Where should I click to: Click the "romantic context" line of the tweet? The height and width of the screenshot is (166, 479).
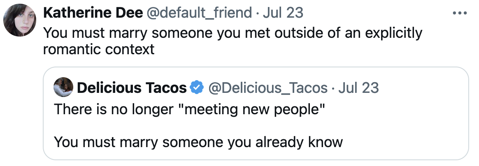coord(99,50)
